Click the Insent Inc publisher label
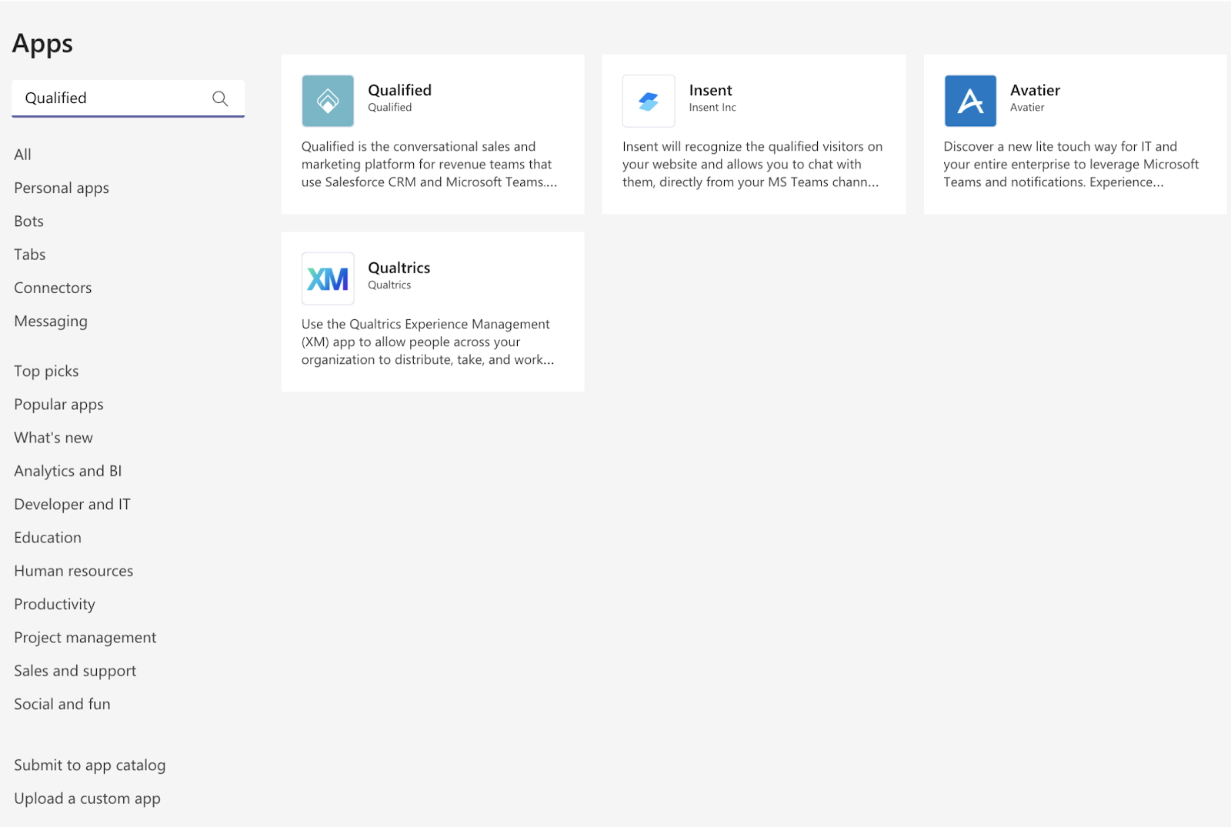Image resolution: width=1231 pixels, height=827 pixels. (712, 108)
